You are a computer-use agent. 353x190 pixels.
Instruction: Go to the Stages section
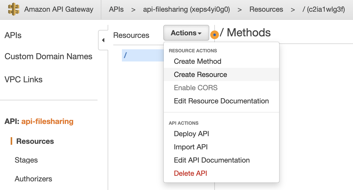[x=27, y=160]
